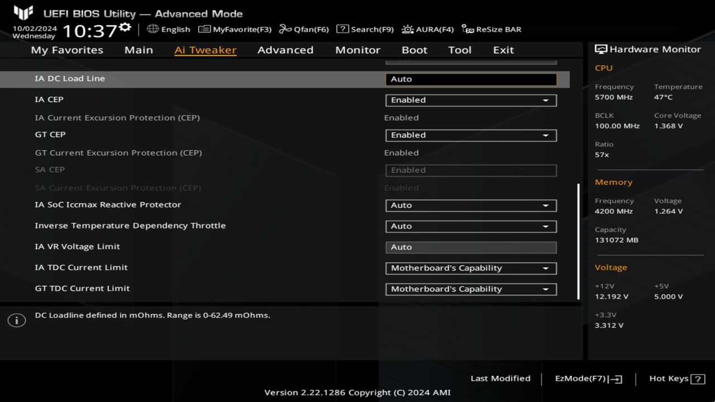Select IA TDC Current Limit label
The height and width of the screenshot is (402, 715).
coord(81,267)
